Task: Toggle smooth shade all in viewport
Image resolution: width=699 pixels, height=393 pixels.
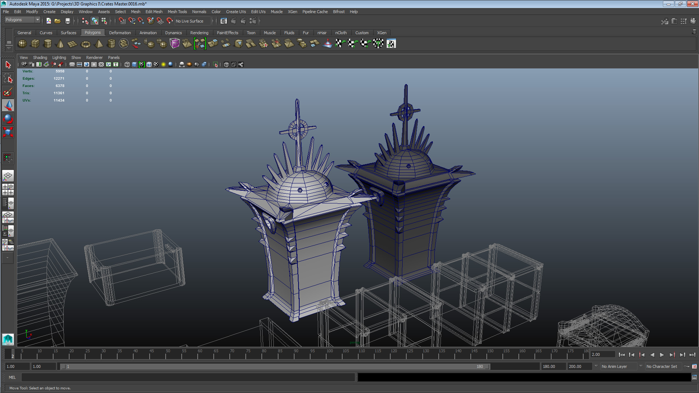Action: coord(134,65)
